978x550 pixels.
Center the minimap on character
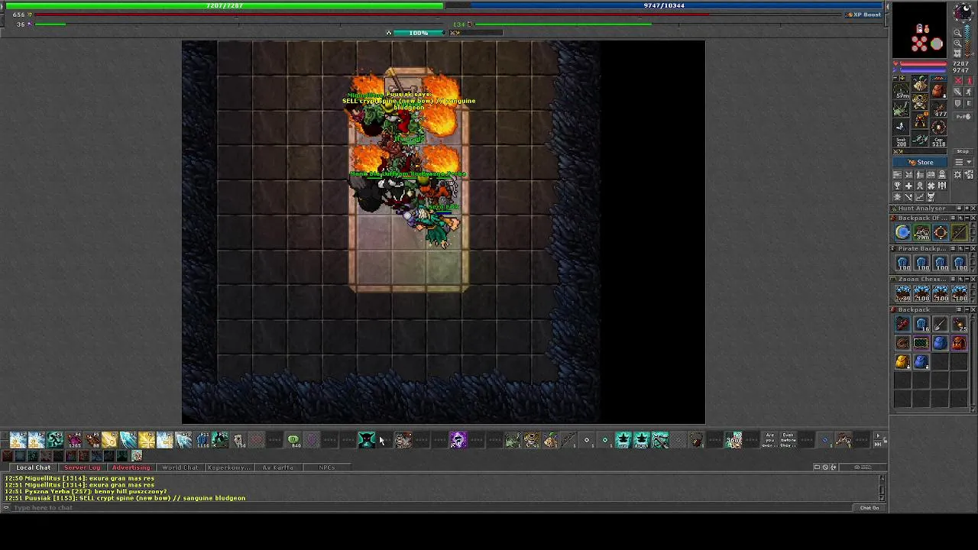click(957, 53)
